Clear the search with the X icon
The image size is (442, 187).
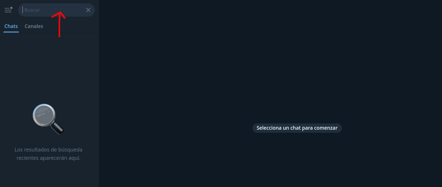tap(88, 10)
